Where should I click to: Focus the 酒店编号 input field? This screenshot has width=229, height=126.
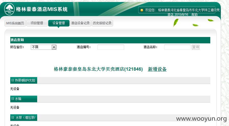coord(111,47)
